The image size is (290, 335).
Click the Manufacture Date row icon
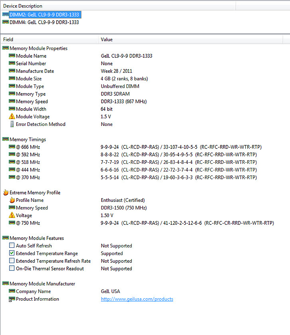(x=12, y=71)
